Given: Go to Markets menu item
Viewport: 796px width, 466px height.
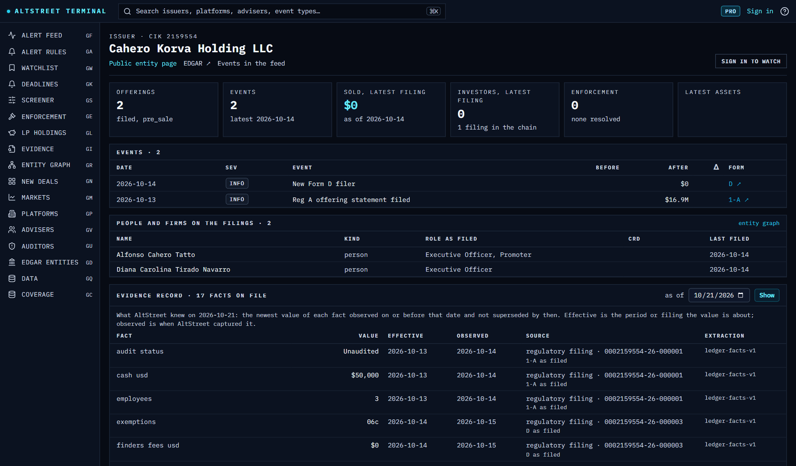Looking at the screenshot, I should tap(50, 197).
